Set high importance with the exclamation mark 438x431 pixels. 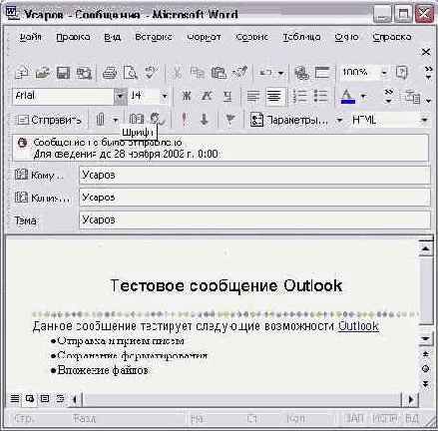click(x=184, y=120)
